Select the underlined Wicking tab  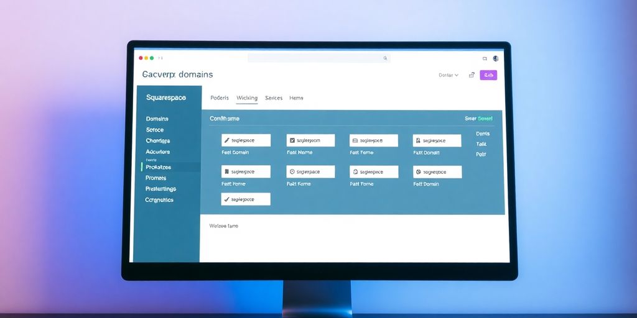click(x=246, y=98)
